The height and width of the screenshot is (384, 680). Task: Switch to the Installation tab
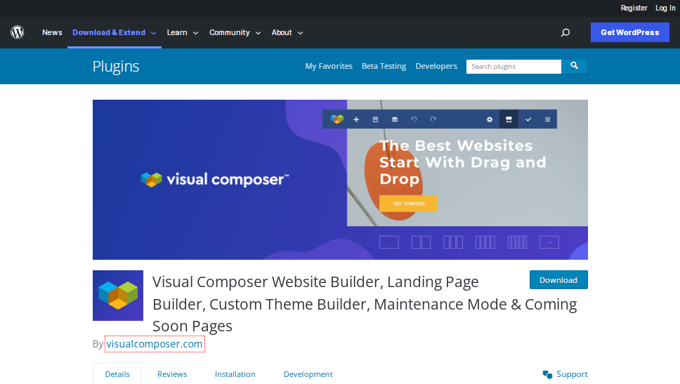[235, 374]
